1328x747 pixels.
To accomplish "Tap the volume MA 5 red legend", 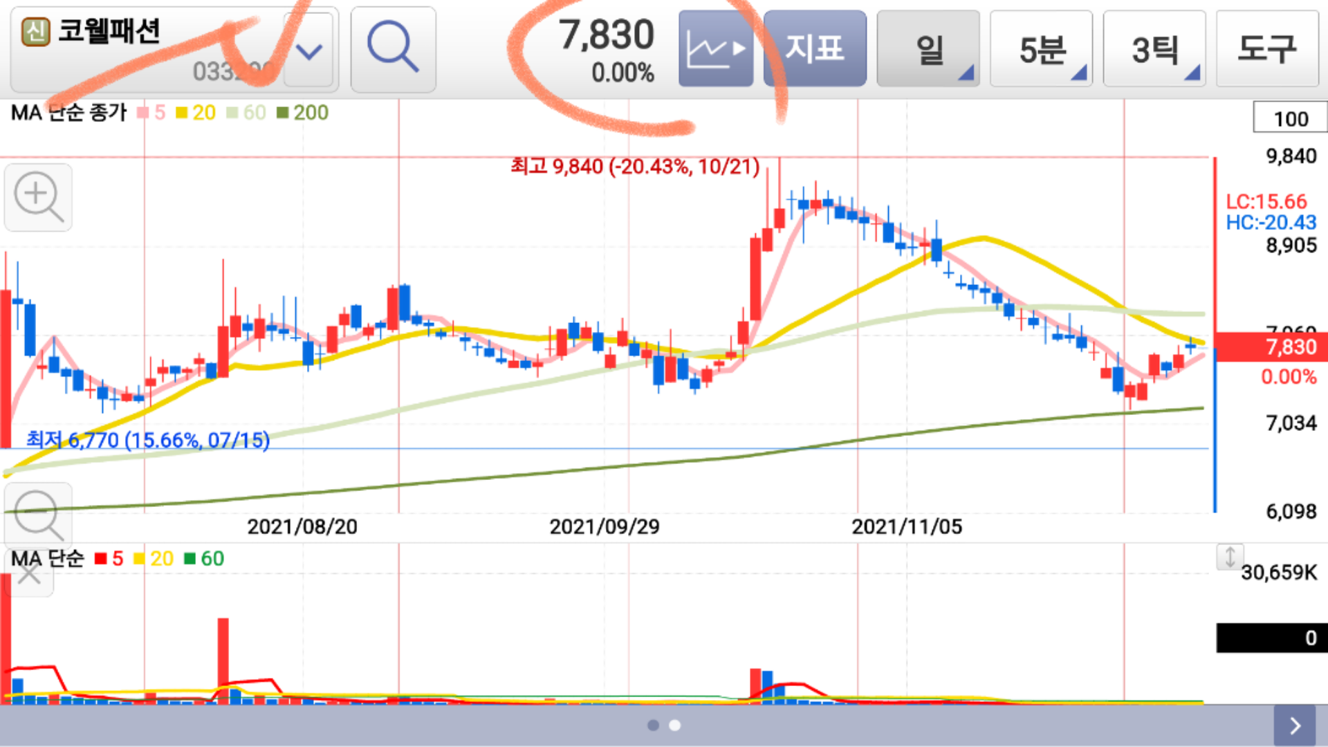I will click(109, 559).
